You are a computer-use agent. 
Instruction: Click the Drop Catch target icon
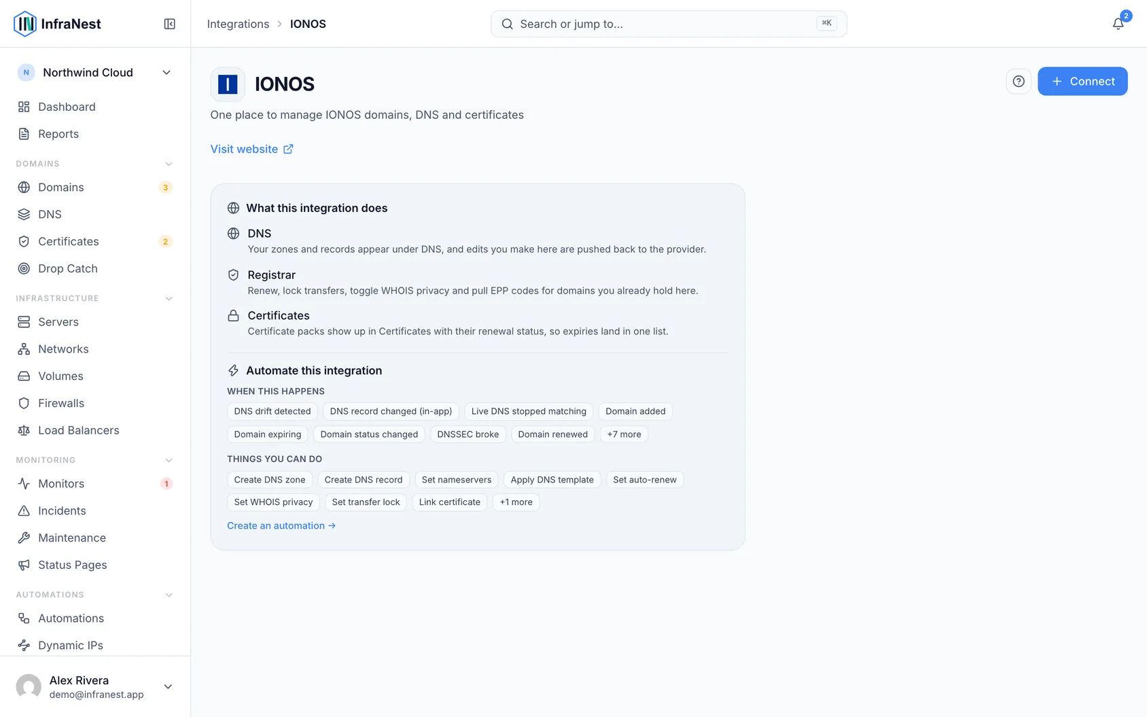[x=24, y=268]
